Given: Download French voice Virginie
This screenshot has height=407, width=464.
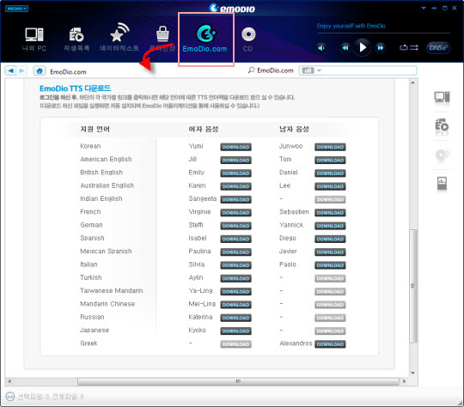Looking at the screenshot, I should pos(235,213).
